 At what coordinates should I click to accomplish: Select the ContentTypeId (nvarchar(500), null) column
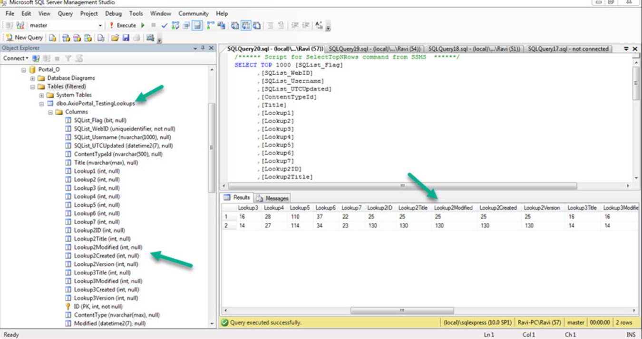tap(114, 154)
